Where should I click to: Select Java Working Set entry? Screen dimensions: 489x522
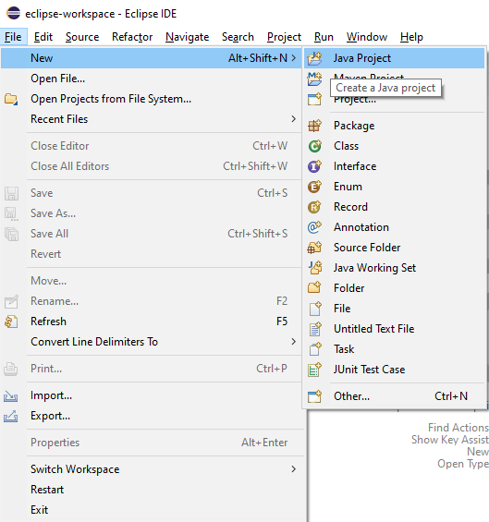click(x=395, y=268)
